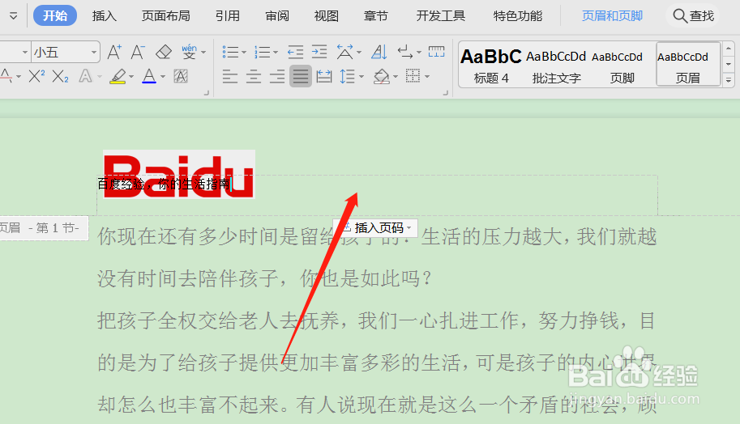Open the 审阅 tab

coord(277,16)
